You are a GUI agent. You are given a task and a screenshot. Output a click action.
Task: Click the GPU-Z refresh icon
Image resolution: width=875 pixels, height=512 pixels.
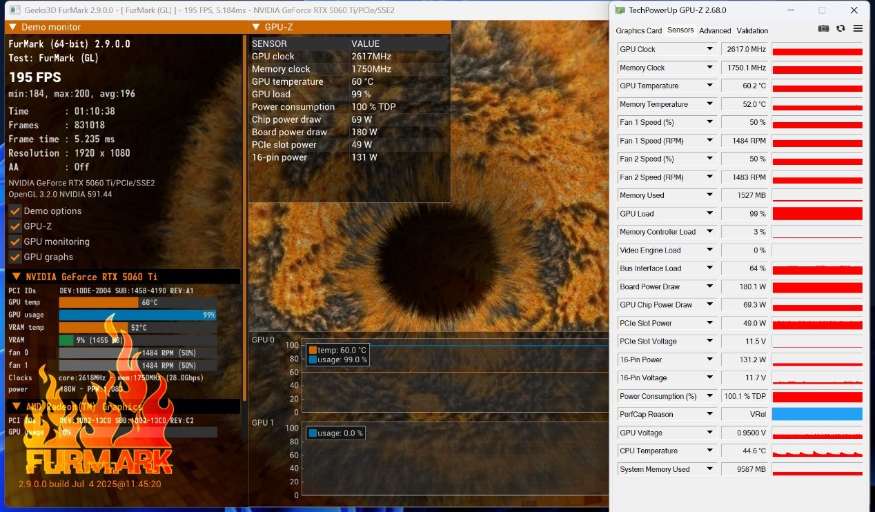coord(840,29)
